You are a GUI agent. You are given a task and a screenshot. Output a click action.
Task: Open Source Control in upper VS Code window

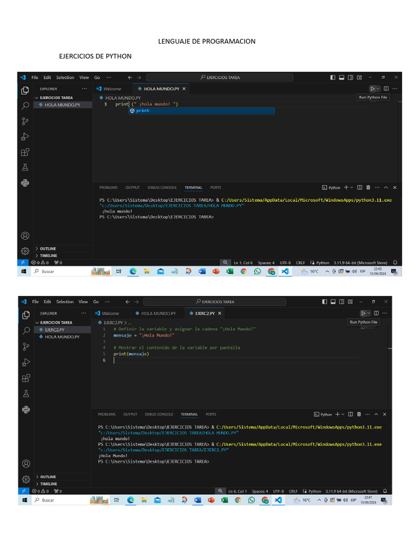(25, 121)
